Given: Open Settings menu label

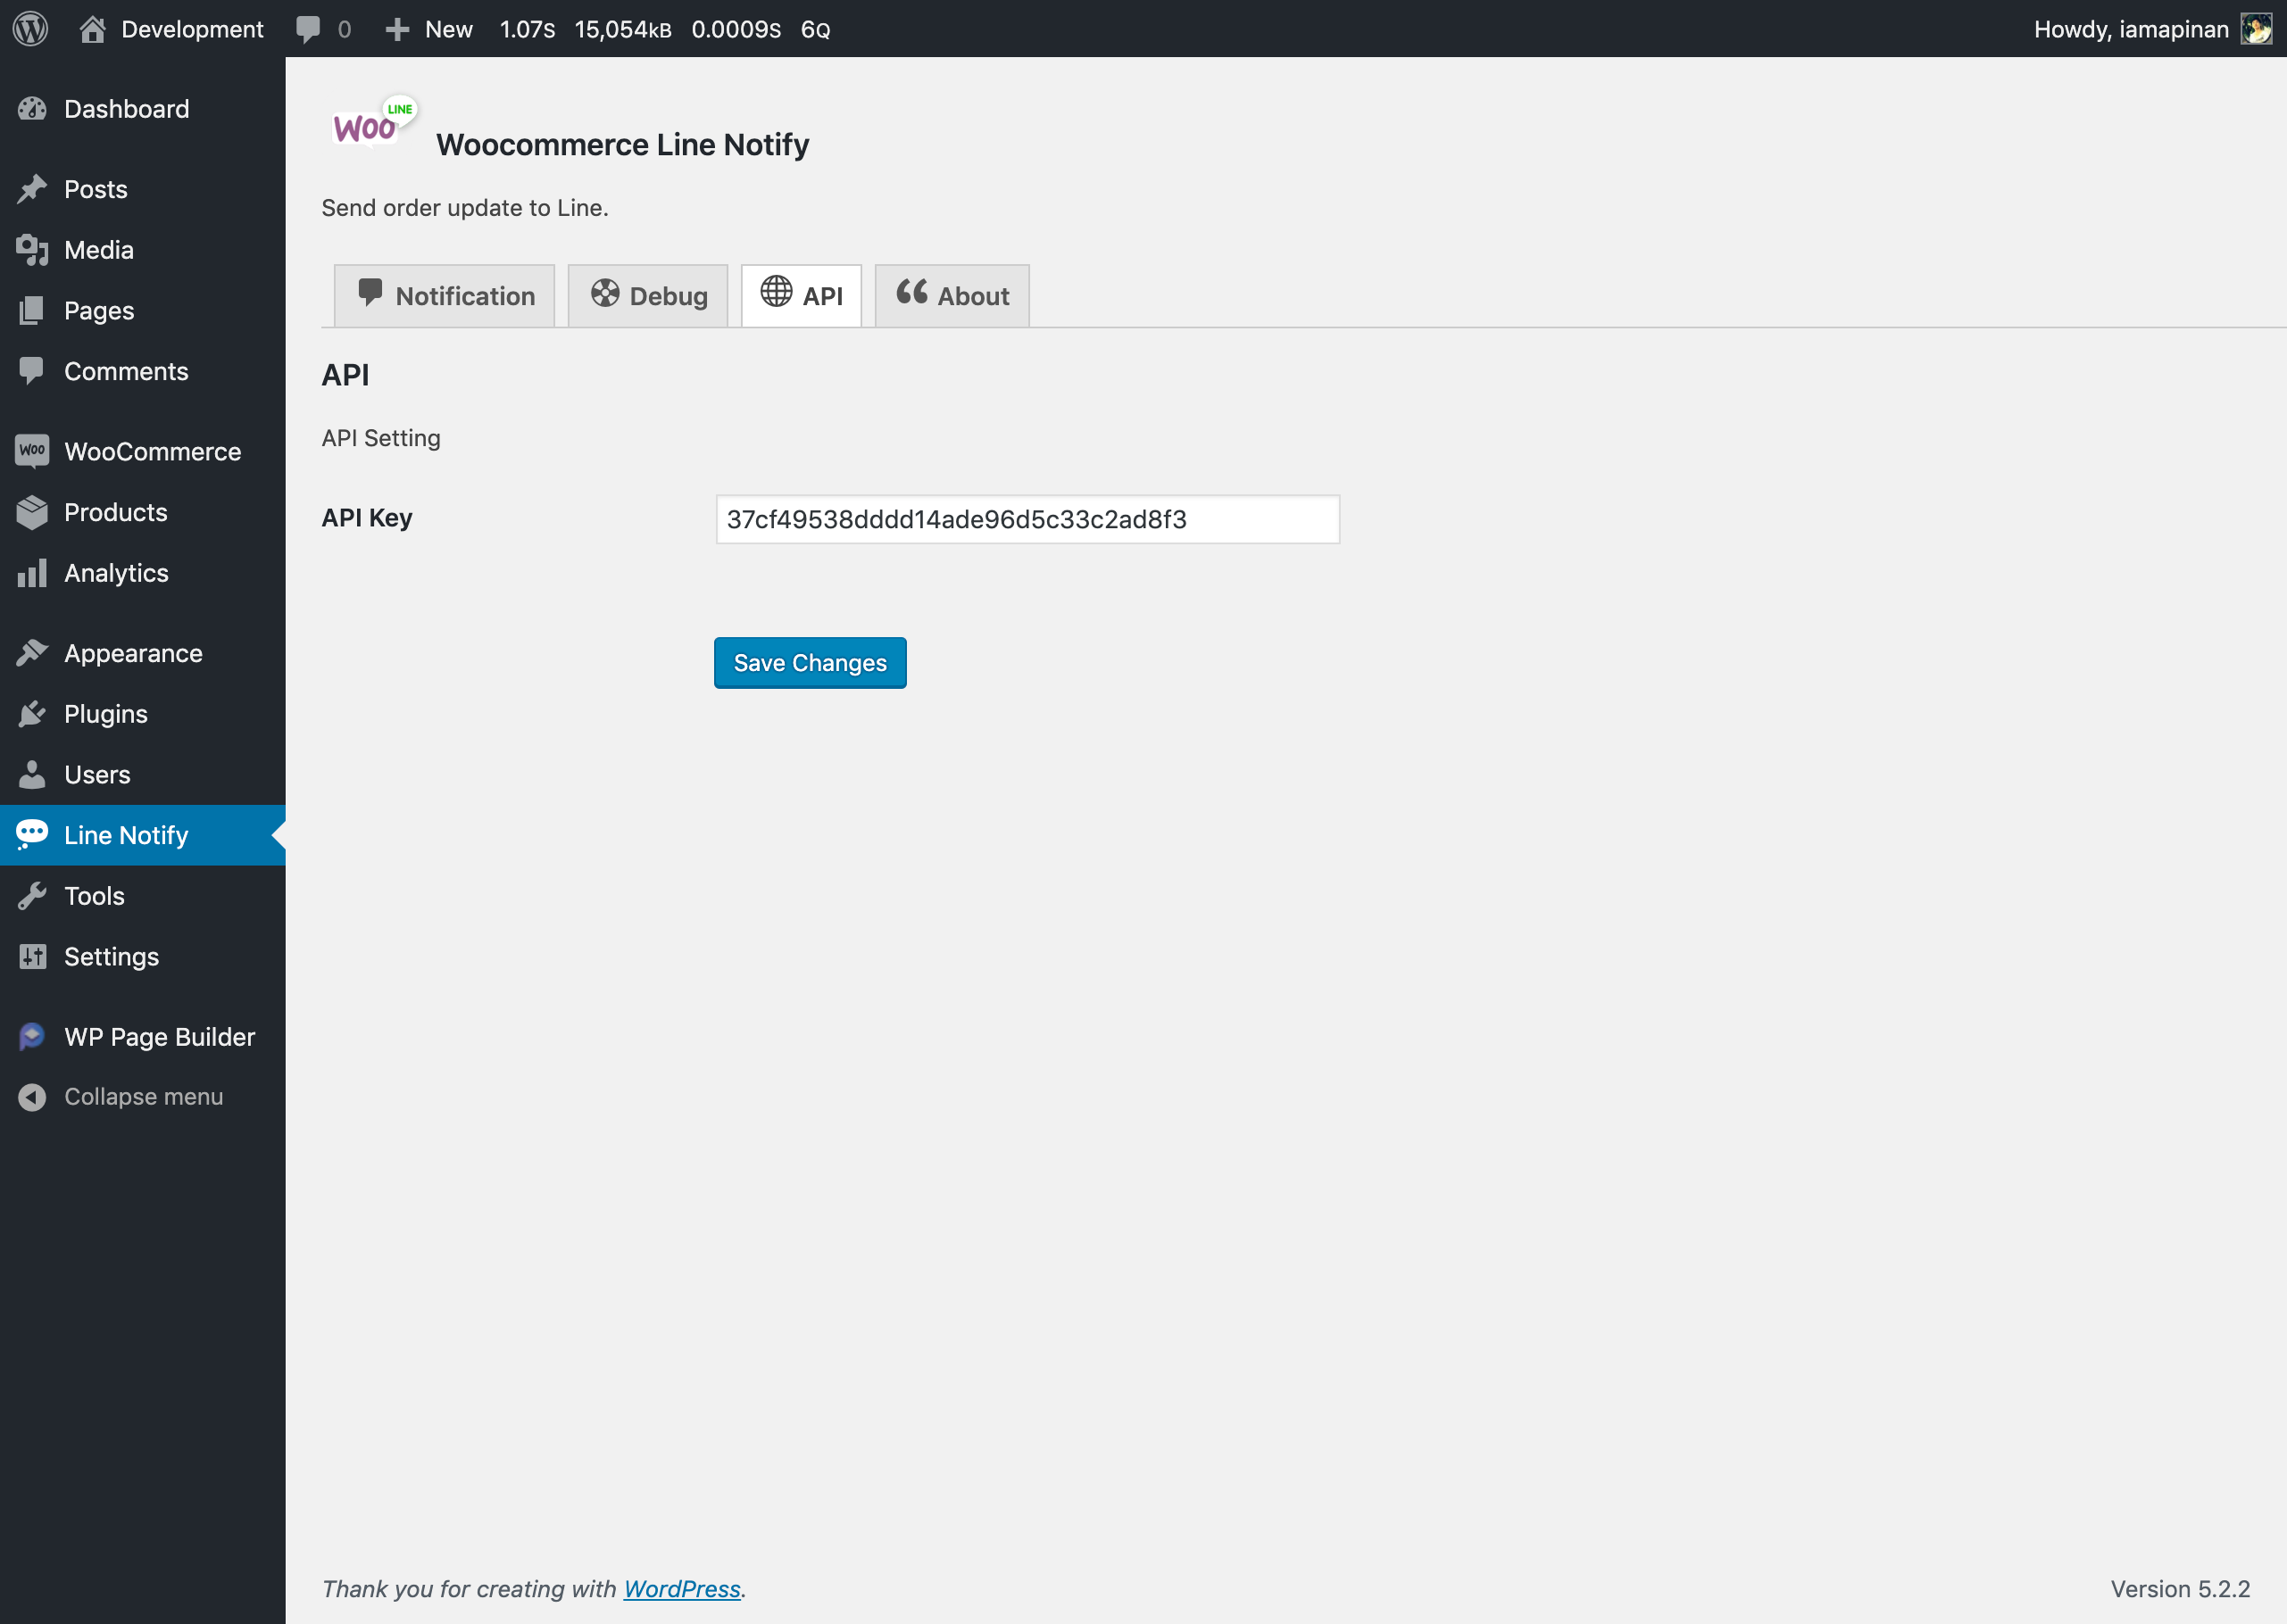Looking at the screenshot, I should point(112,957).
